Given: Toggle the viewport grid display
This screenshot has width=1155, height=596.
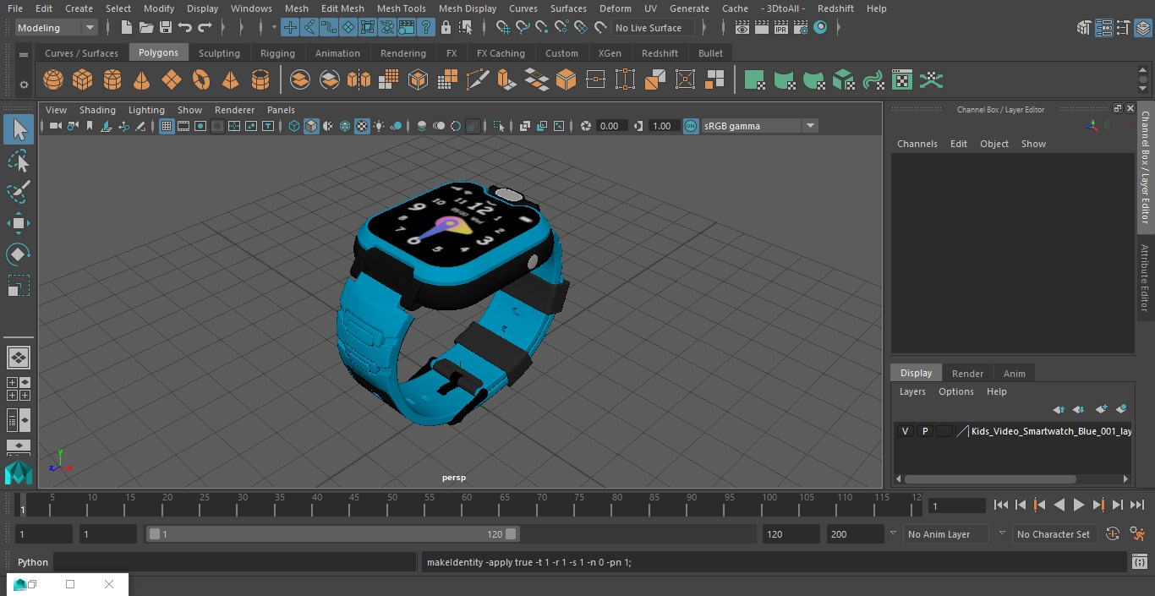Looking at the screenshot, I should pyautogui.click(x=167, y=126).
